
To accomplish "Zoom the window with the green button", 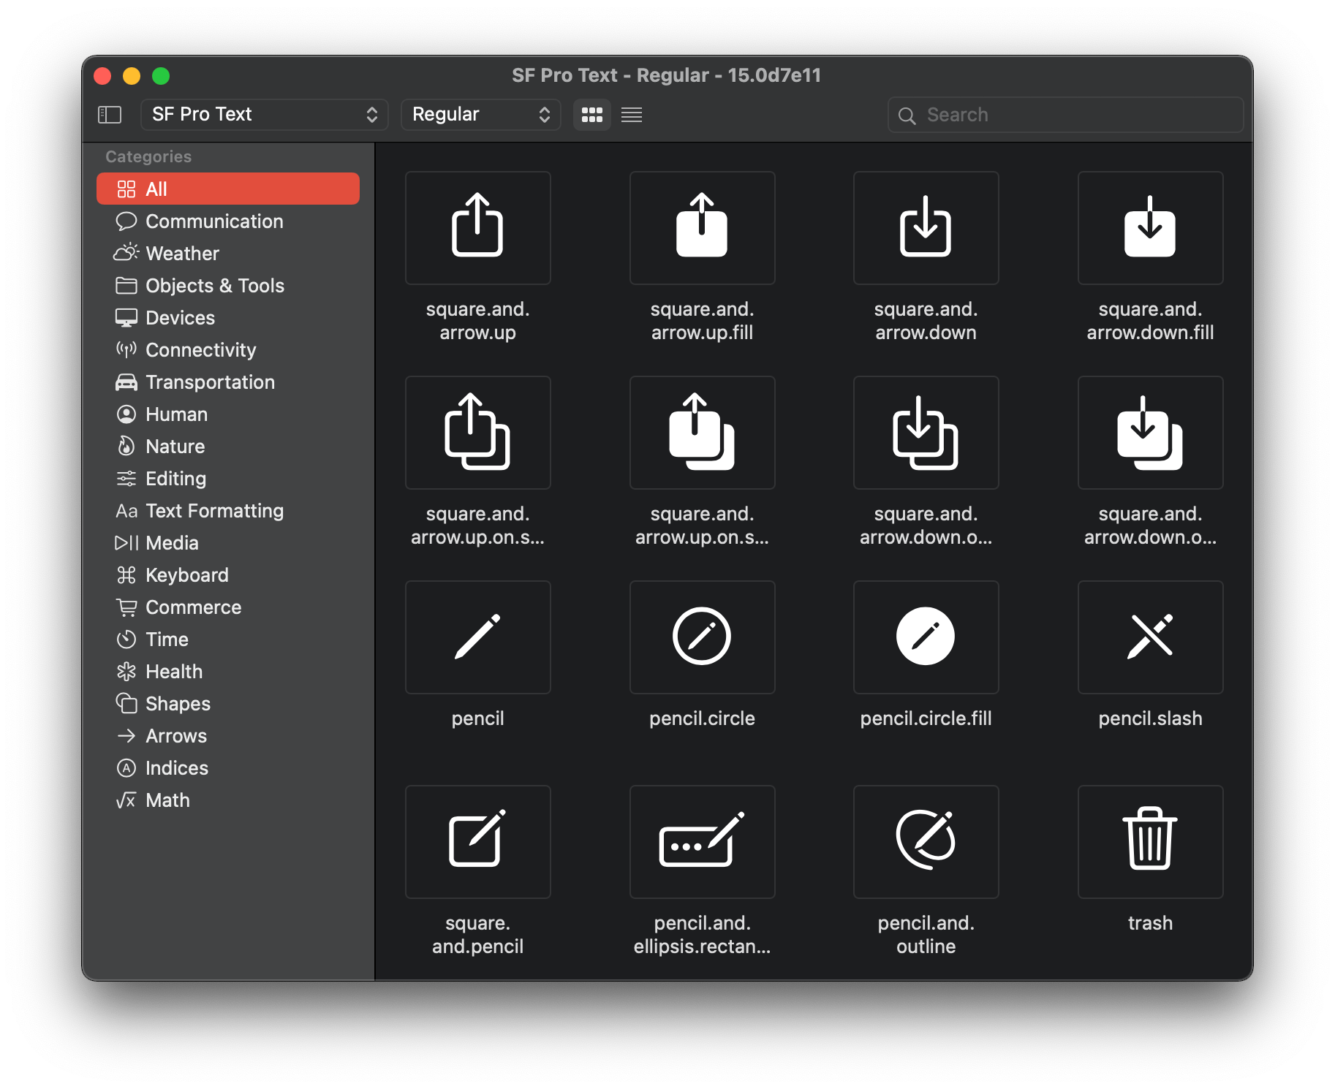I will [161, 76].
